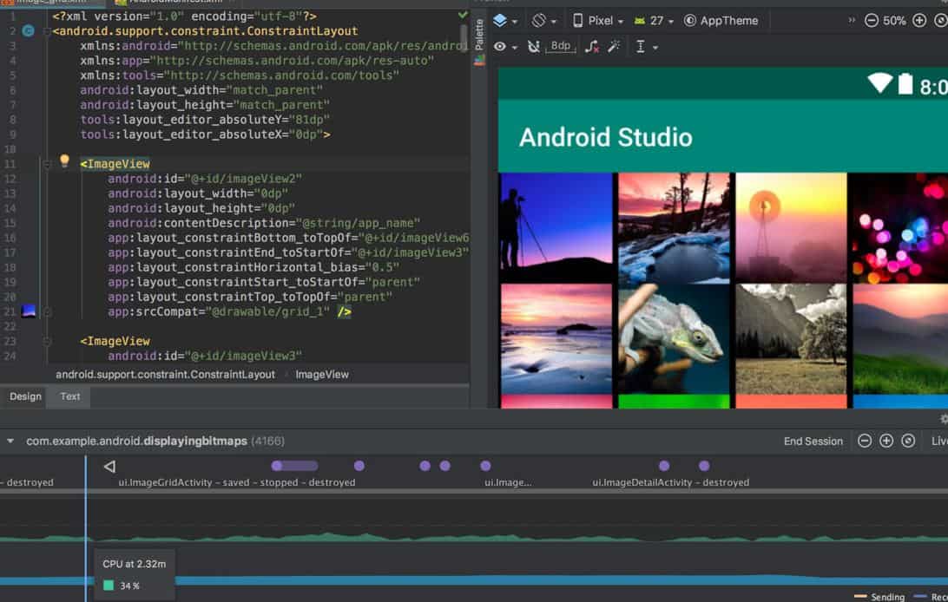Image resolution: width=948 pixels, height=602 pixels.
Task: Switch to the Design tab
Action: (25, 396)
